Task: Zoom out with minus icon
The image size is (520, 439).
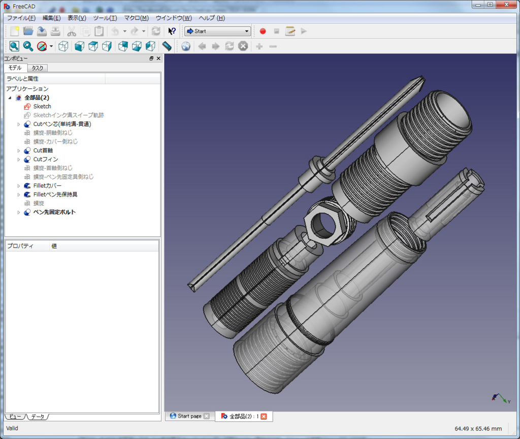Action: pos(273,46)
